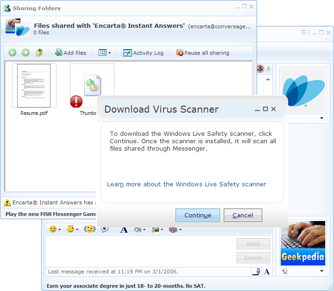Image resolution: width=334 pixels, height=291 pixels.
Task: Close the Download Virus Scanner dialog
Action: (273, 109)
